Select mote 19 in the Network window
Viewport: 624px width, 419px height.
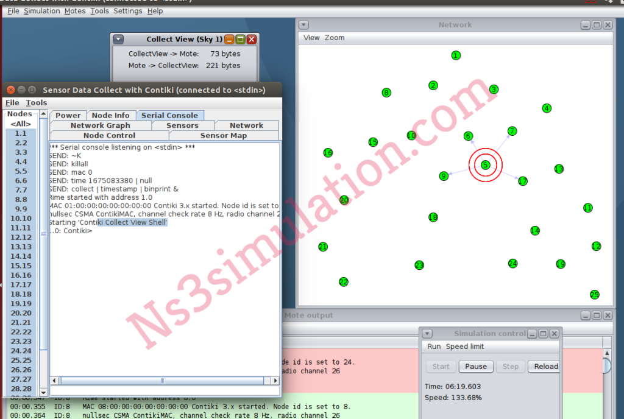point(561,264)
